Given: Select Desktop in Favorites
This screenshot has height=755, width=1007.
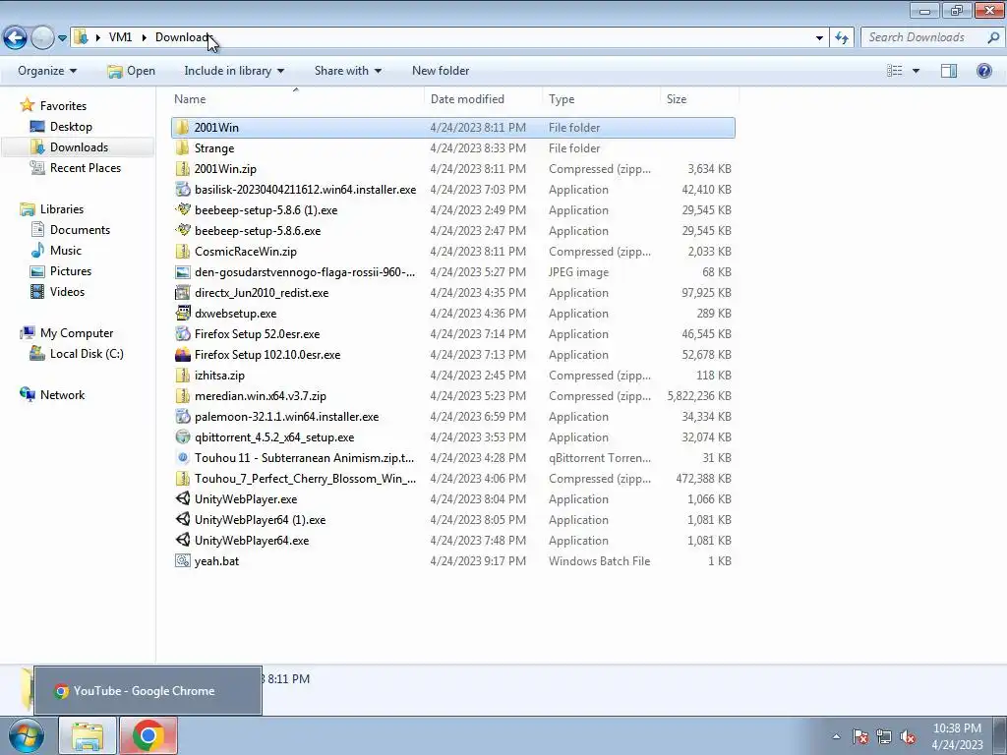Looking at the screenshot, I should 71,127.
